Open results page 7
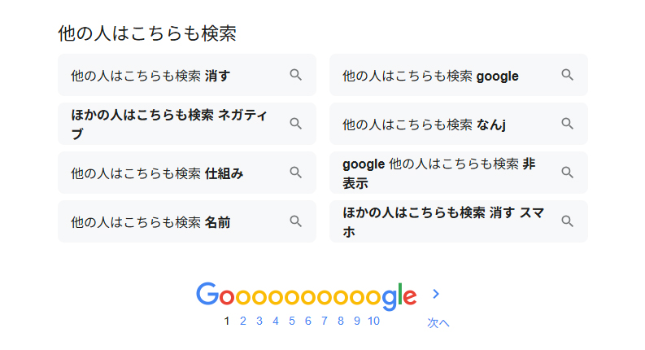 tap(325, 321)
